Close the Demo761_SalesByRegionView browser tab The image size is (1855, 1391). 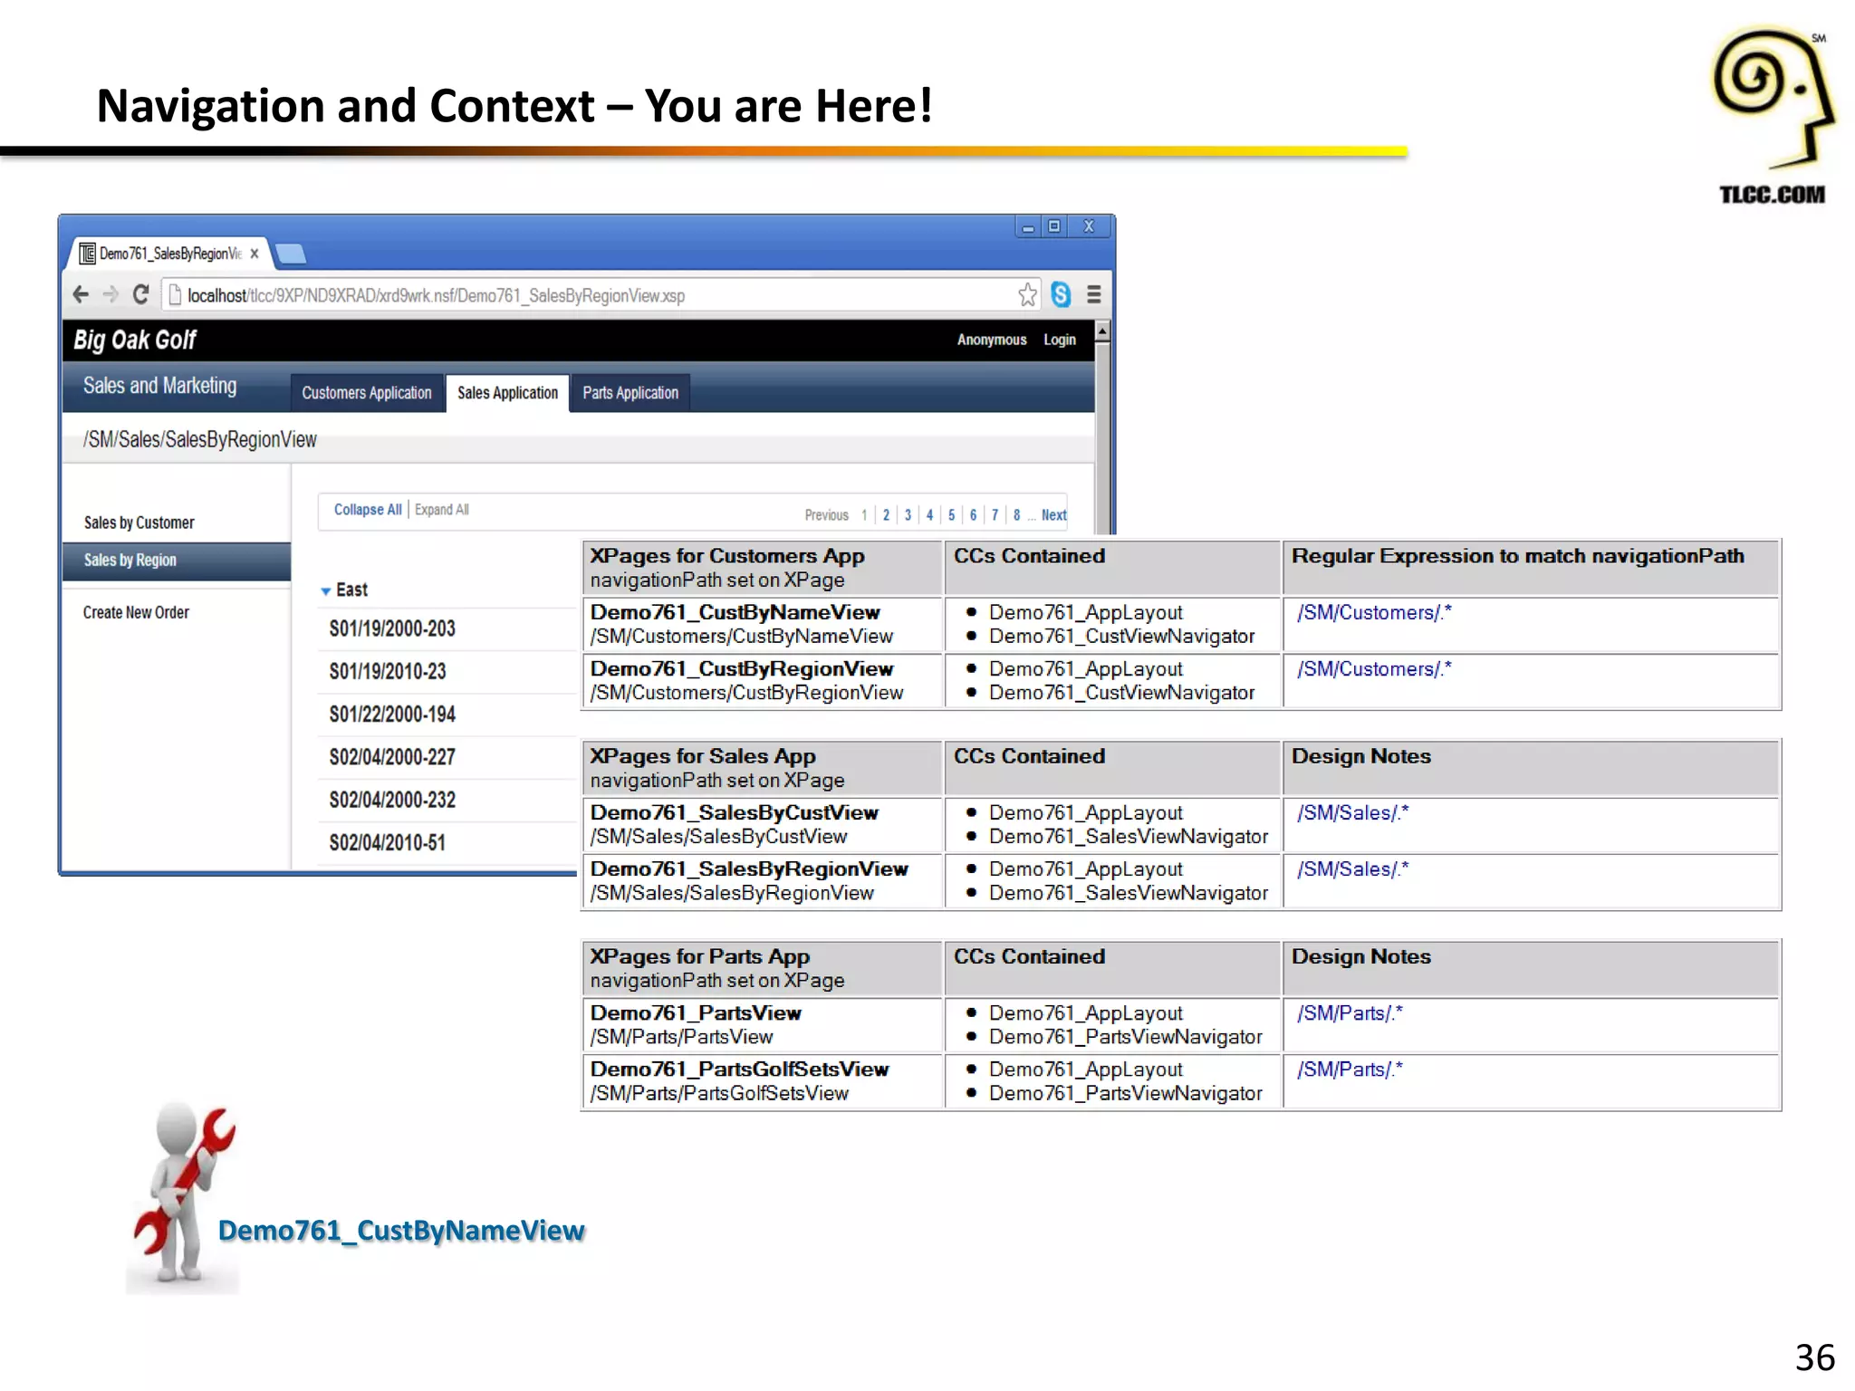(255, 254)
